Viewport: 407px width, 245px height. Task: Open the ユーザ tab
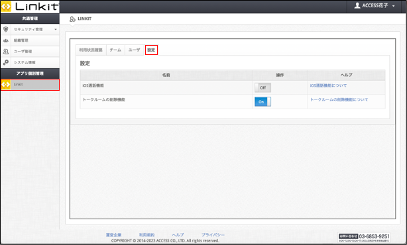point(134,50)
